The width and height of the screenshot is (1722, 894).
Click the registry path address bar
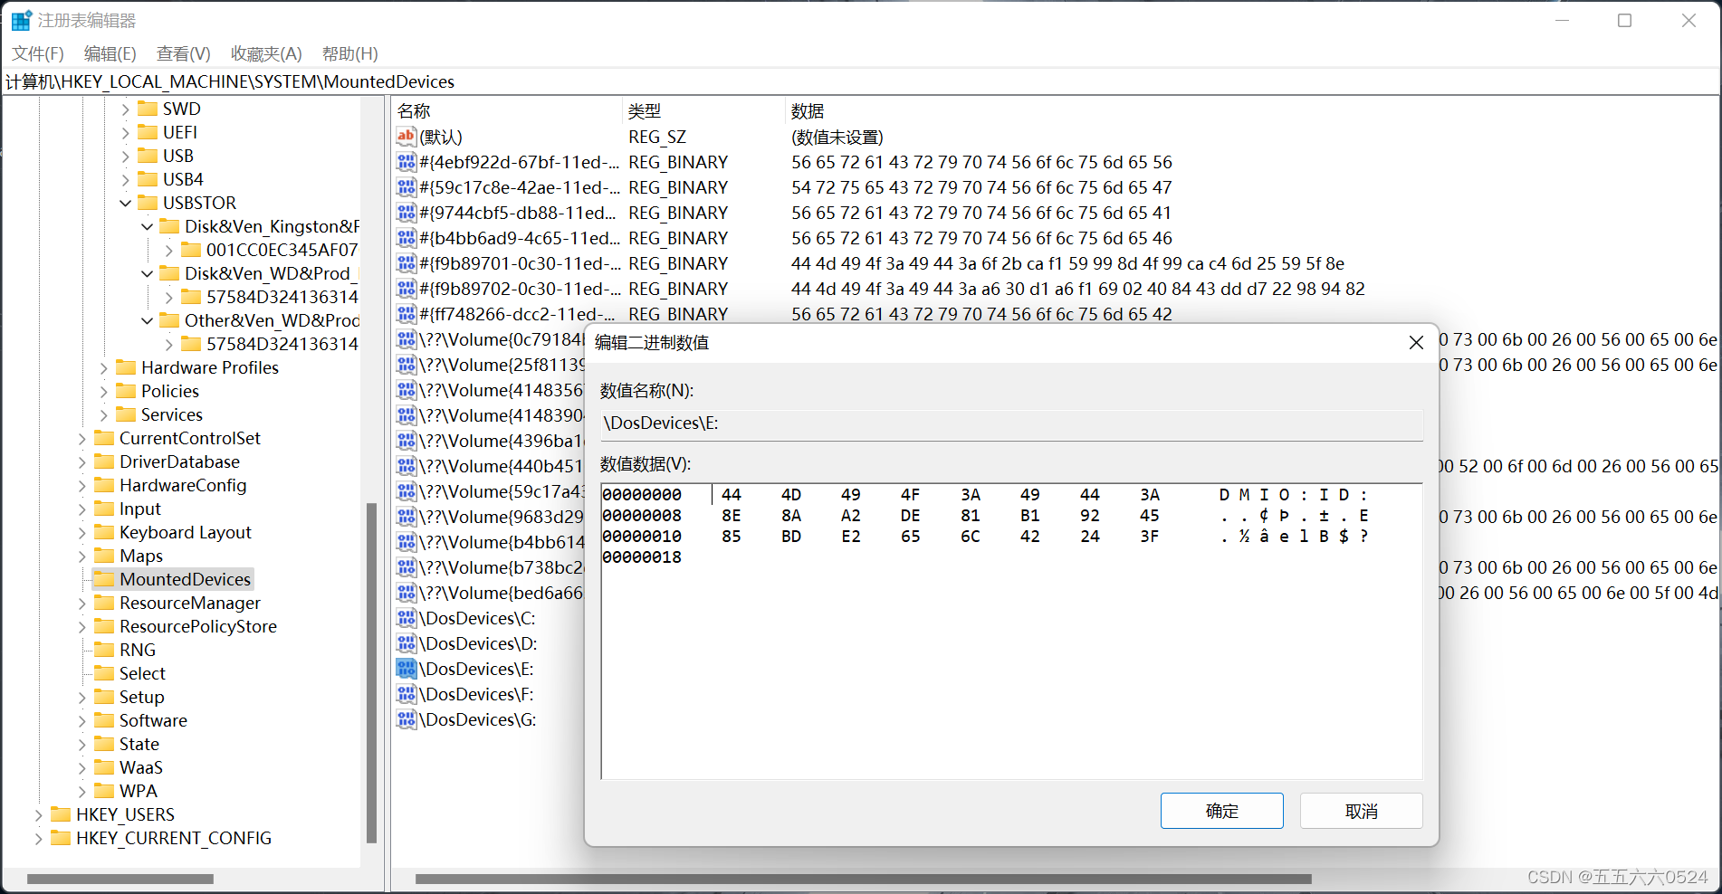point(860,81)
